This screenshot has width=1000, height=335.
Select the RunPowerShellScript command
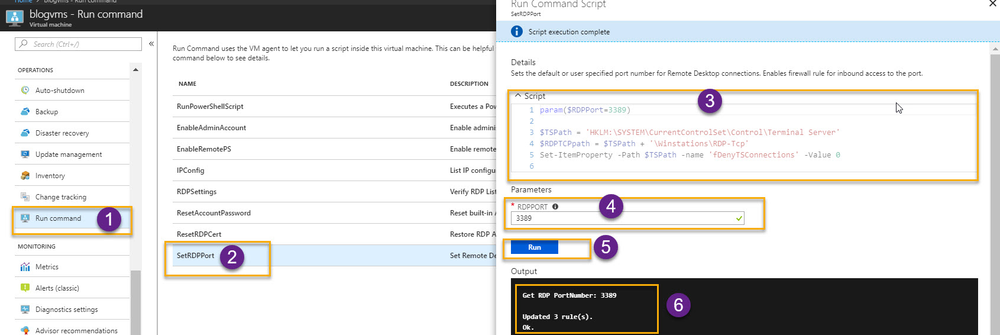coord(210,107)
